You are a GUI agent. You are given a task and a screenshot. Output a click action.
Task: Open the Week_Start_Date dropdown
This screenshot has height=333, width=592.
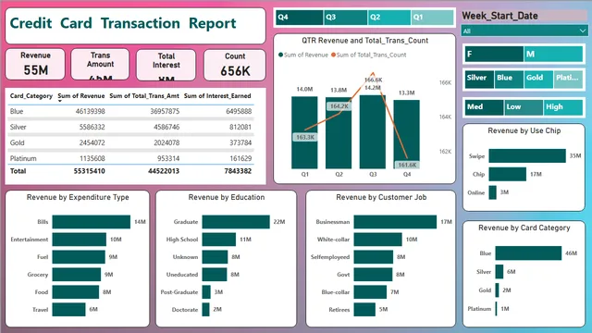pyautogui.click(x=524, y=31)
